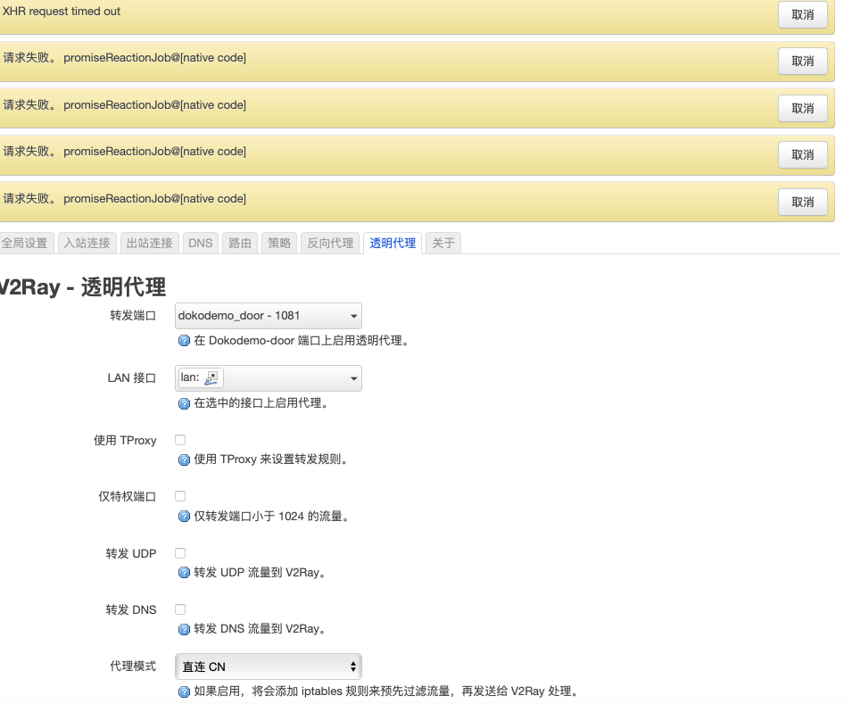Toggle the 仅特权端口 checkbox
The image size is (844, 704).
tap(180, 496)
